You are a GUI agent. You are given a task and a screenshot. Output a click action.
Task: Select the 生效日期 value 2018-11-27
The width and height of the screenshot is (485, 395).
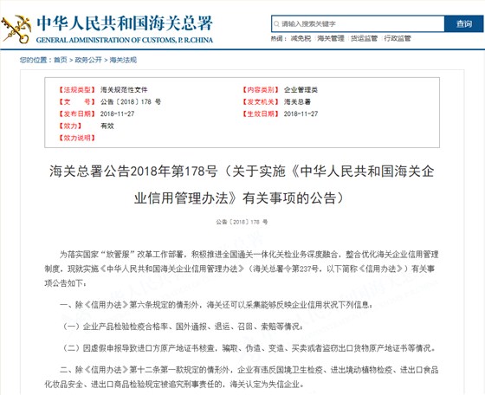click(301, 113)
